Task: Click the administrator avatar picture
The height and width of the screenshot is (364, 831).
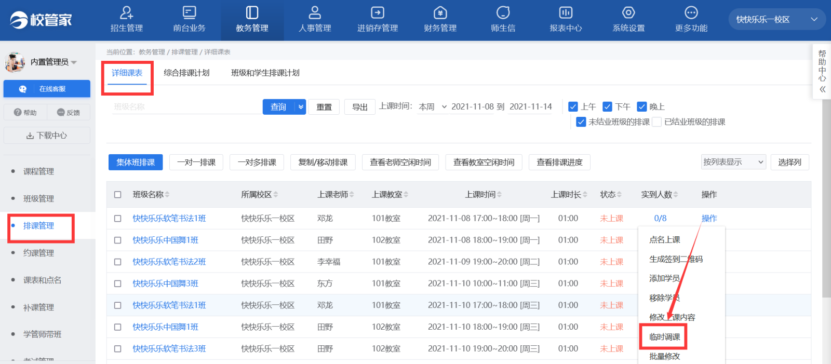Action: [x=15, y=62]
